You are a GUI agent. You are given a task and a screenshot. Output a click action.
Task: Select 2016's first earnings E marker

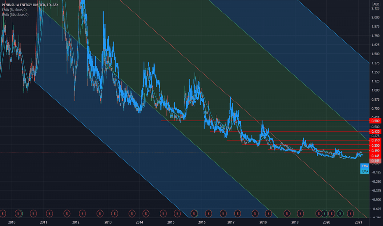[x=208, y=214]
